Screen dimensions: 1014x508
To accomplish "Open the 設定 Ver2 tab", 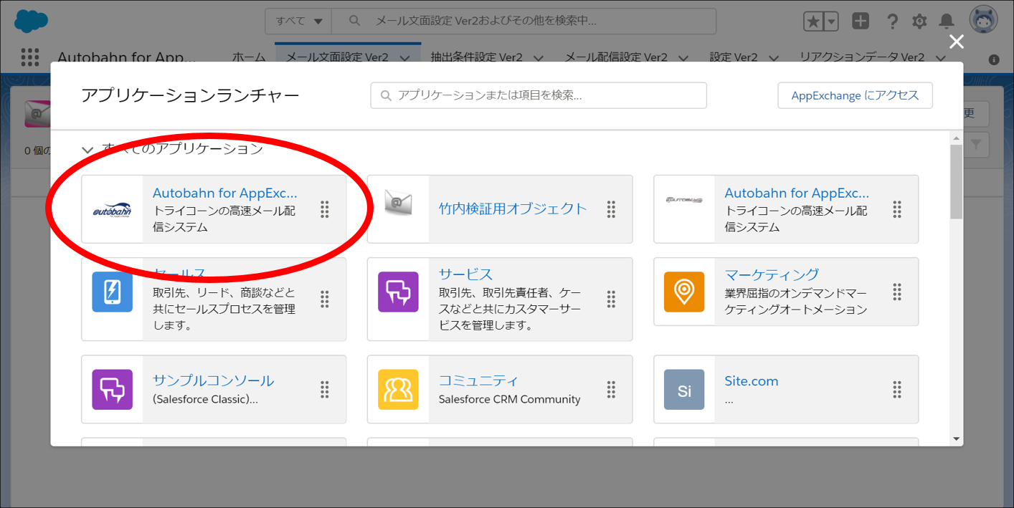I will point(734,58).
